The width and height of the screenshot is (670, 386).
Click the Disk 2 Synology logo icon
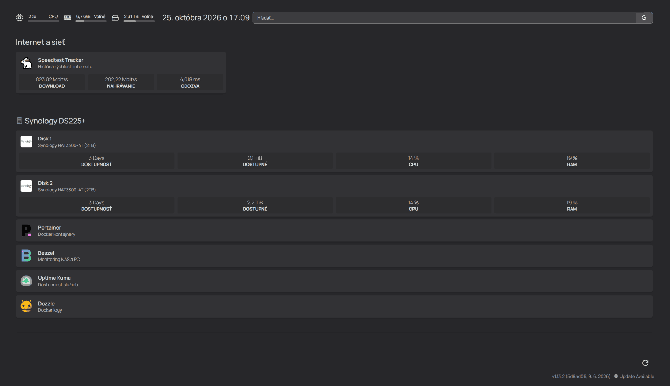pos(27,186)
